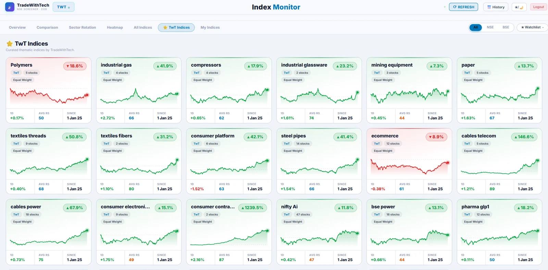Viewport: 548px width, 270px height.
Task: Click the pharma glp1 title
Action: click(x=475, y=207)
